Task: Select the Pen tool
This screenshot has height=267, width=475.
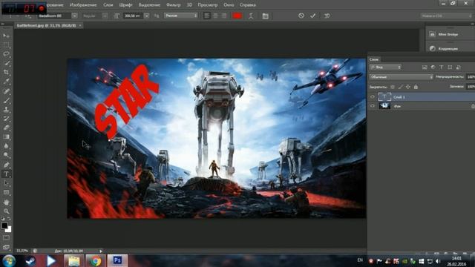Action: click(x=6, y=165)
